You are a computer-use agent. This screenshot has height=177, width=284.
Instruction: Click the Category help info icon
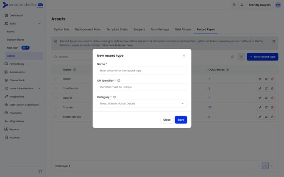pos(115,97)
